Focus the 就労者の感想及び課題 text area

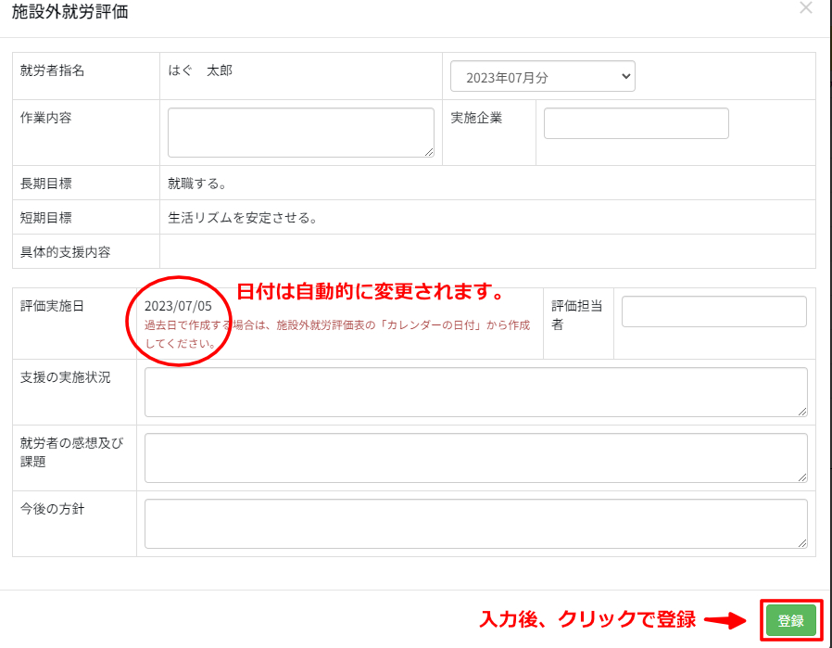pyautogui.click(x=475, y=458)
